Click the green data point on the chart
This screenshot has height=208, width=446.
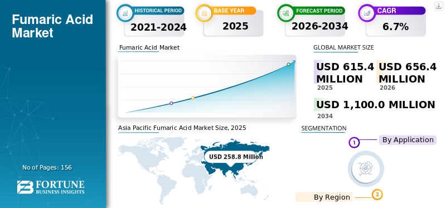coord(288,64)
